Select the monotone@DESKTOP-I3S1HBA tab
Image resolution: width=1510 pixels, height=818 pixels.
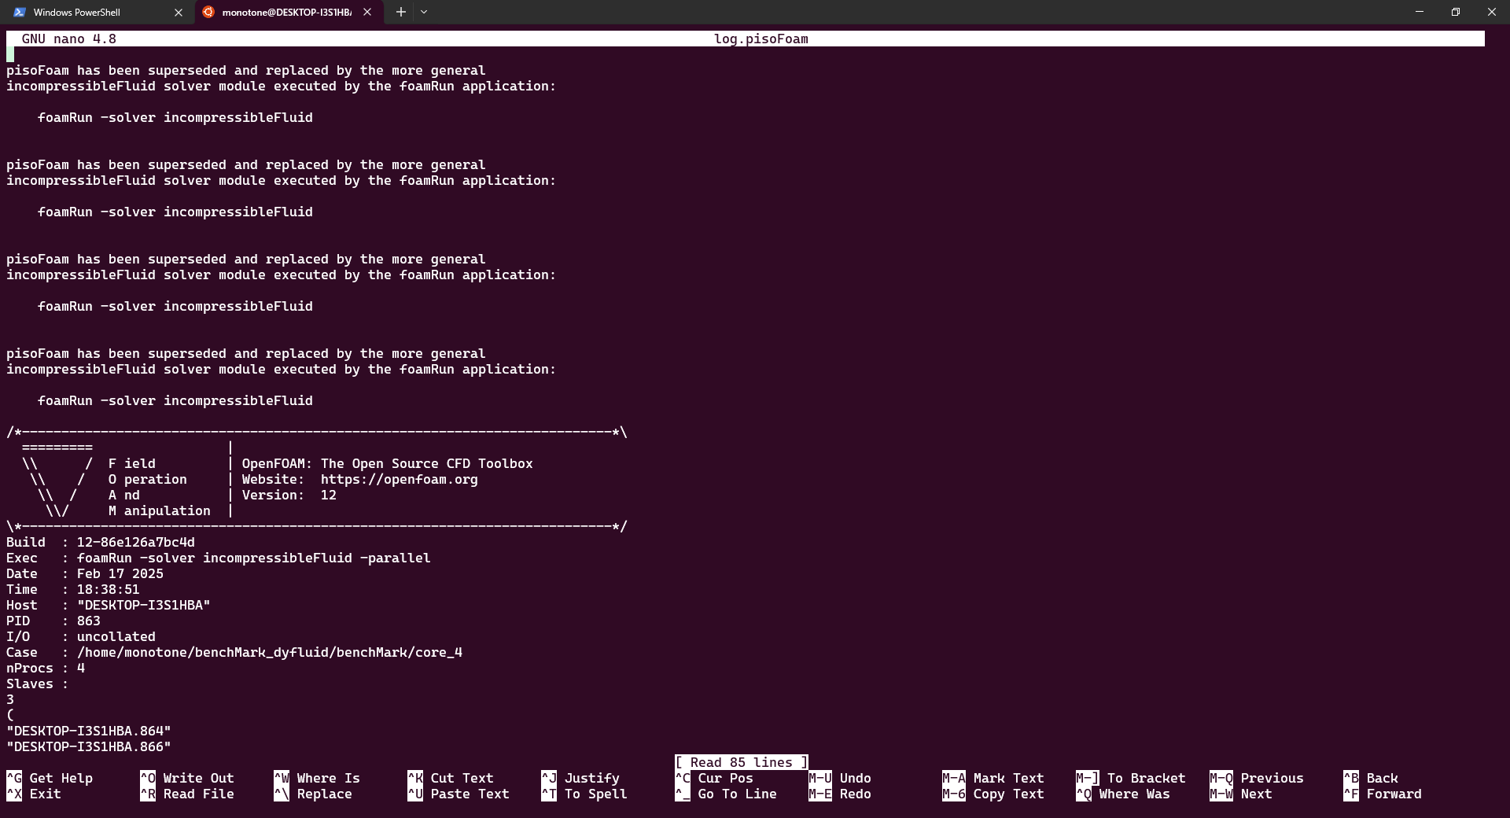(x=289, y=12)
